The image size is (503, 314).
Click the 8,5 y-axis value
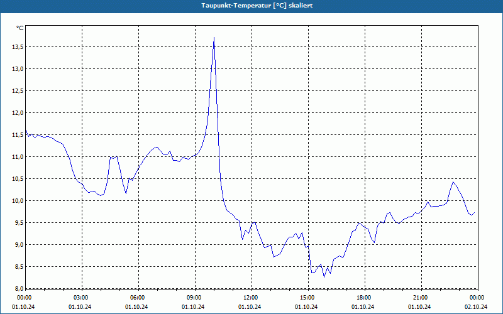[x=19, y=266]
